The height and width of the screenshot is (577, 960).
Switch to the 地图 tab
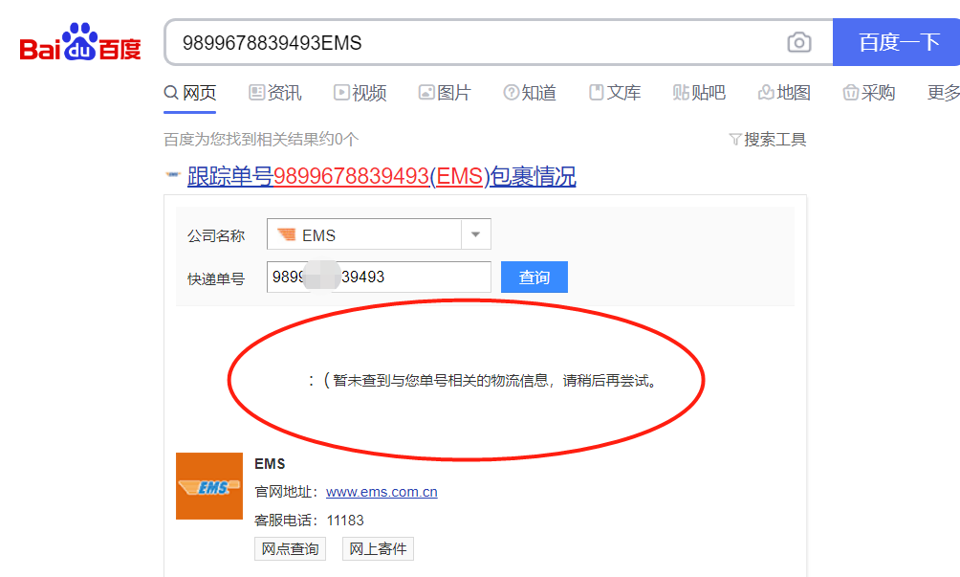784,93
